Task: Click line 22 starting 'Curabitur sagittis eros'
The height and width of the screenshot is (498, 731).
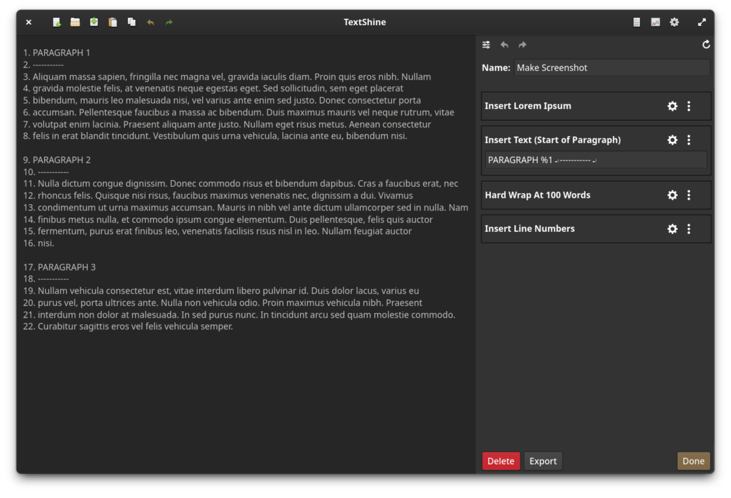Action: 128,327
